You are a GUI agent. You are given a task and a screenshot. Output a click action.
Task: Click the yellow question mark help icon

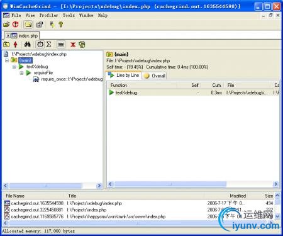61,25
